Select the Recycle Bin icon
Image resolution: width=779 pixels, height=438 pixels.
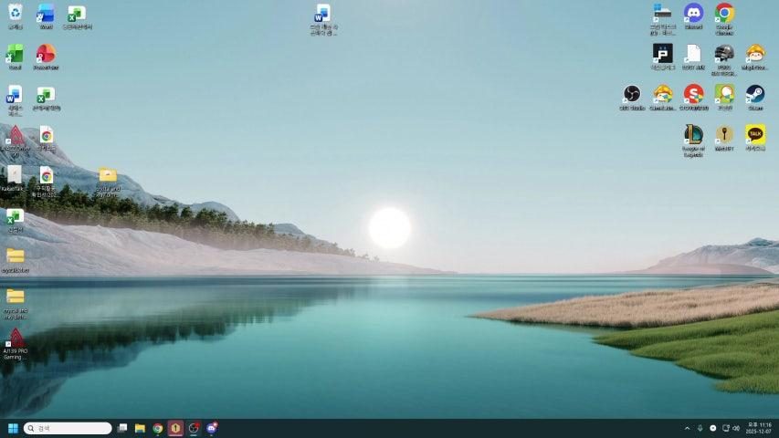(x=15, y=13)
